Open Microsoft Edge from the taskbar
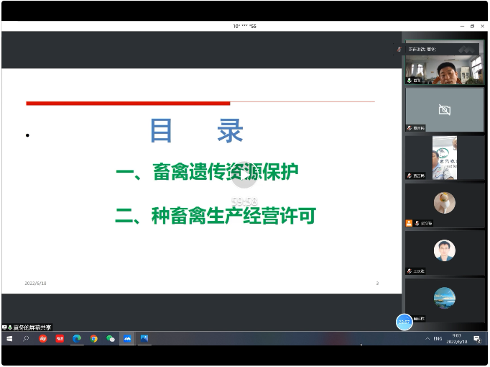The image size is (490, 367). coord(77,339)
